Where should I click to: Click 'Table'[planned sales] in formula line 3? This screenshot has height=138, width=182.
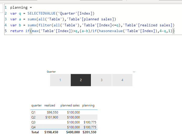click(90, 19)
